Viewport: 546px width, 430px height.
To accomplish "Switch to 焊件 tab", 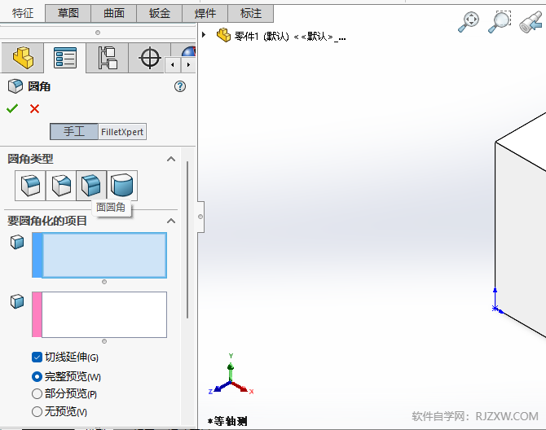I will [x=205, y=13].
